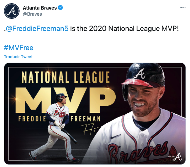Viewport: 190px width, 167px height.
Task: Click the Nike swoosh on the jersey
Action: (115, 137)
